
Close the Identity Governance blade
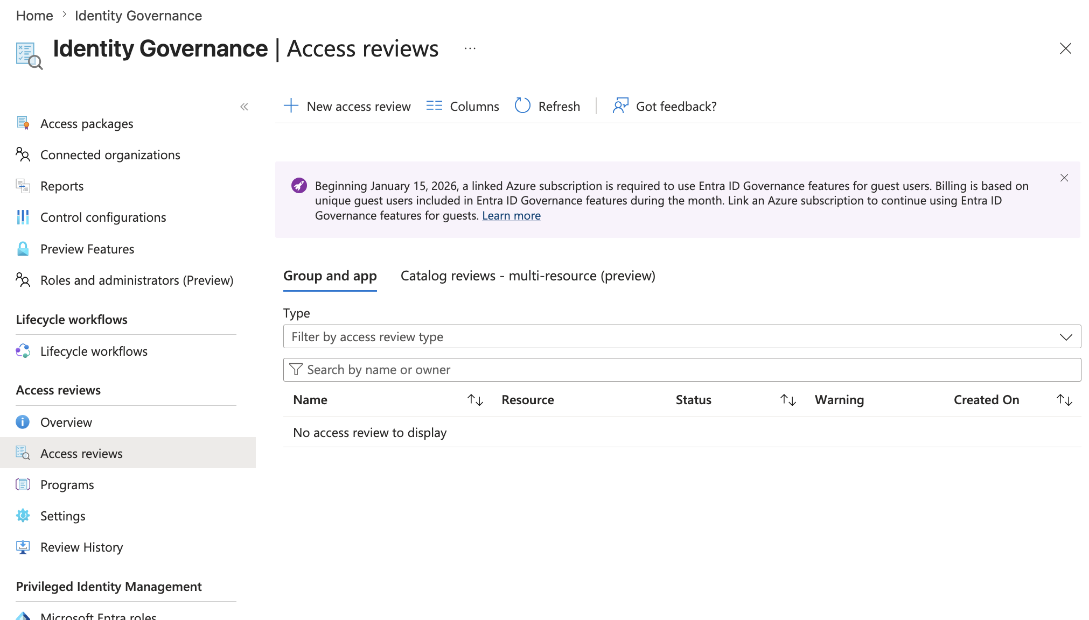[1065, 48]
